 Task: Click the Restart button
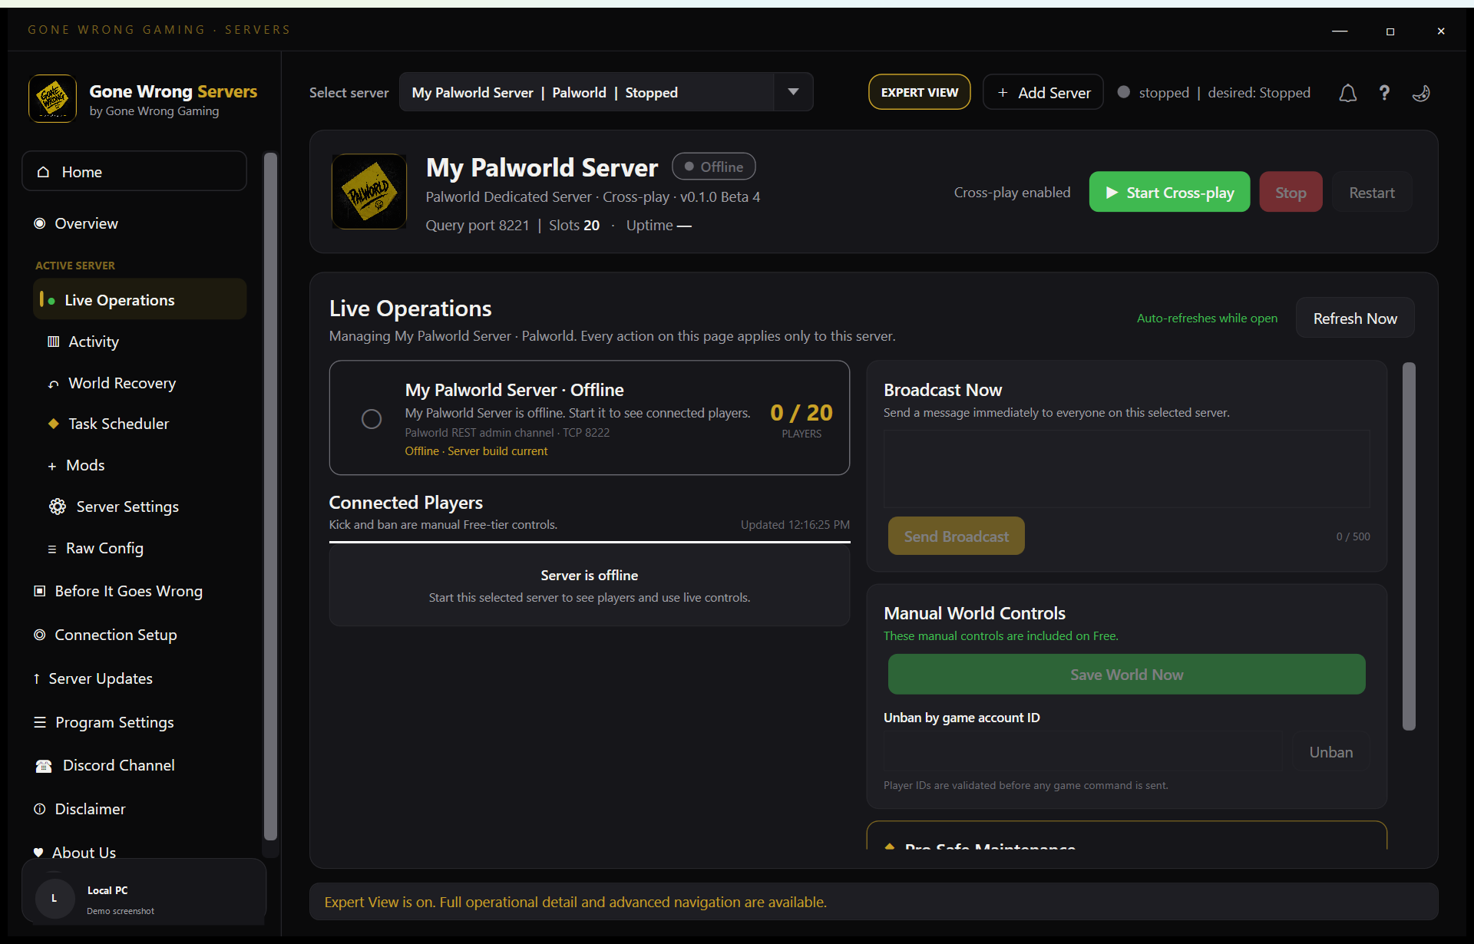click(x=1371, y=192)
